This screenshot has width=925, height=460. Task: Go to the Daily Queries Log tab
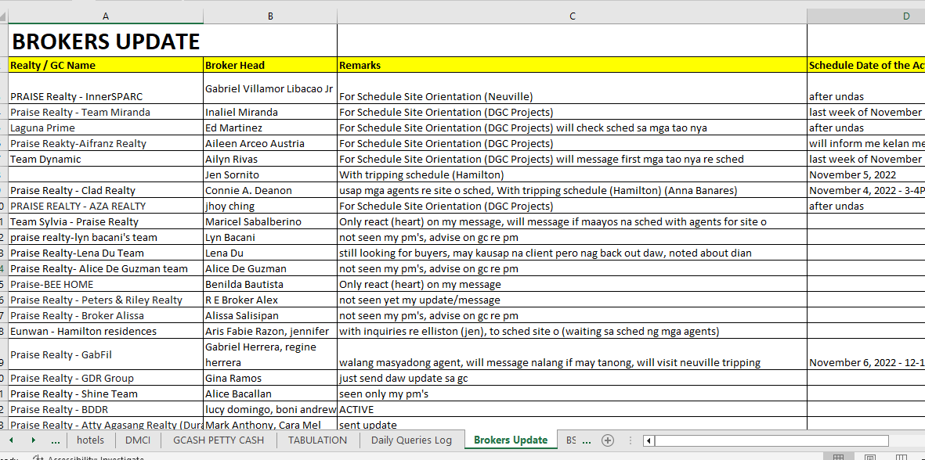(411, 440)
